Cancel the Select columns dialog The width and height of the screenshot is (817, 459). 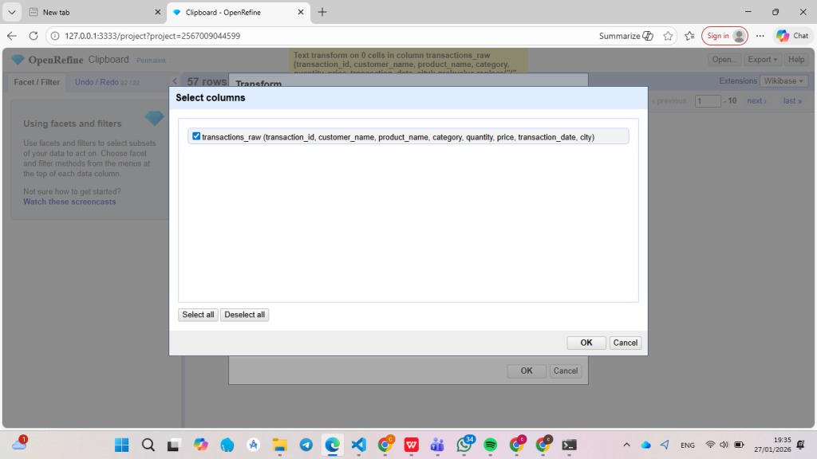(625, 343)
